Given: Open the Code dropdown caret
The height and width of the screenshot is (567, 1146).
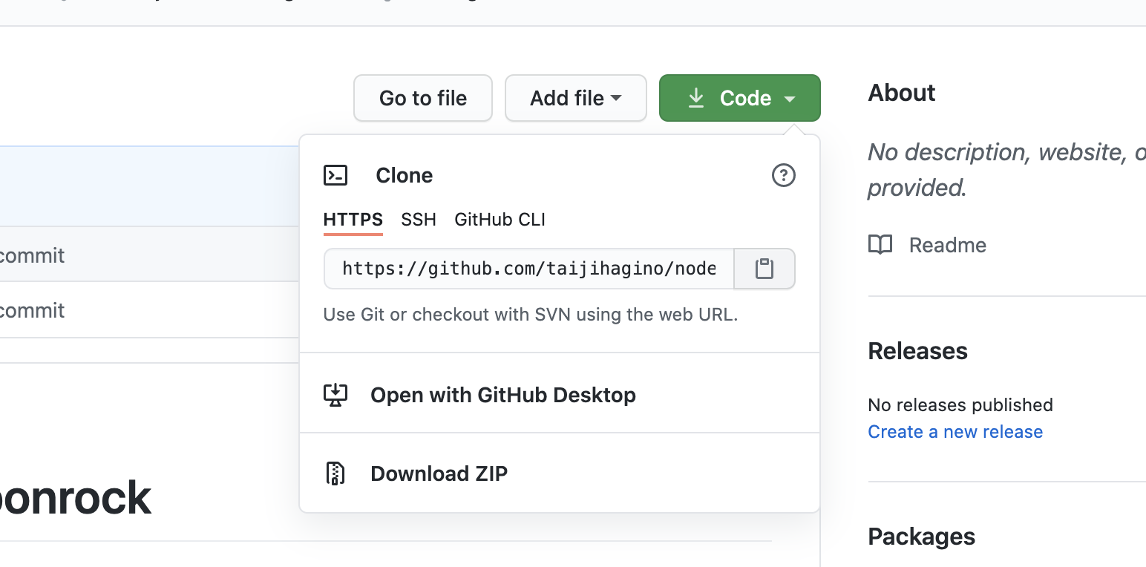Looking at the screenshot, I should click(790, 99).
